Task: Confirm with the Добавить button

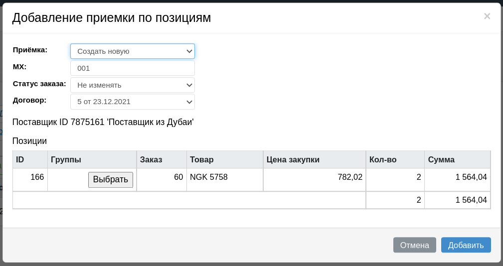Action: tap(466, 245)
